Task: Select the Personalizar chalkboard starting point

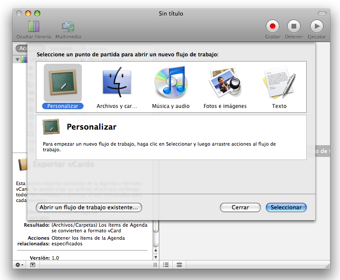Action: pos(63,83)
